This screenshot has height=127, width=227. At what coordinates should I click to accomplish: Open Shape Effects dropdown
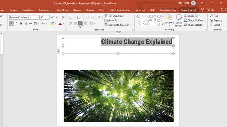[x=194, y=25]
